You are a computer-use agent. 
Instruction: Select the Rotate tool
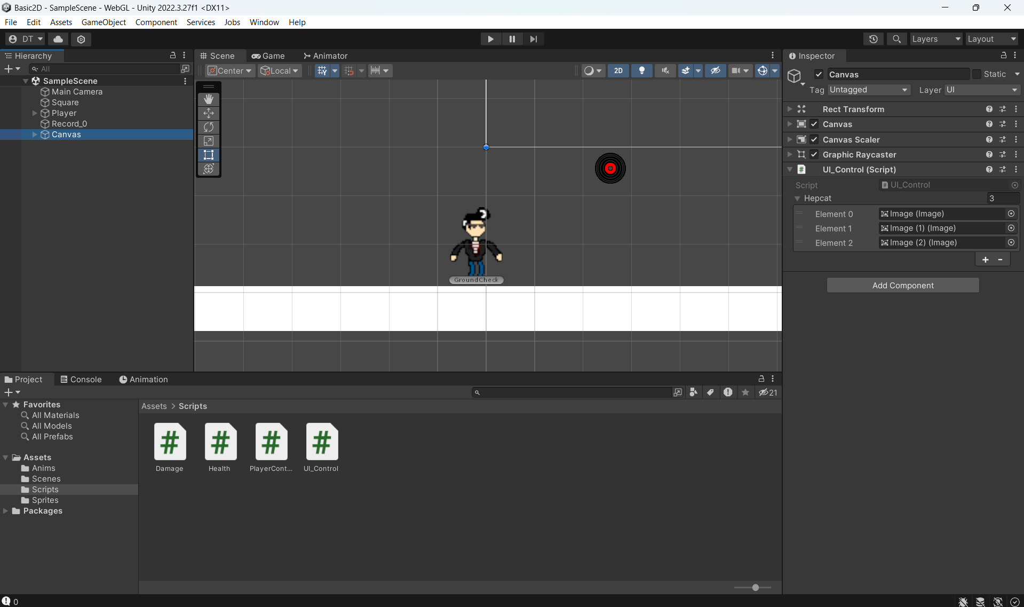click(x=209, y=127)
